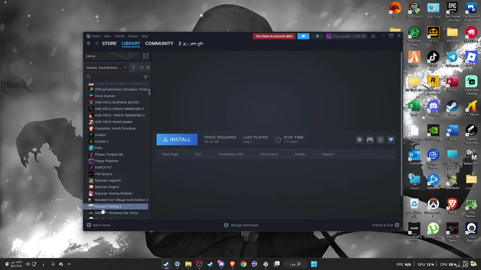Open Telegram desktop shortcut

click(x=452, y=59)
